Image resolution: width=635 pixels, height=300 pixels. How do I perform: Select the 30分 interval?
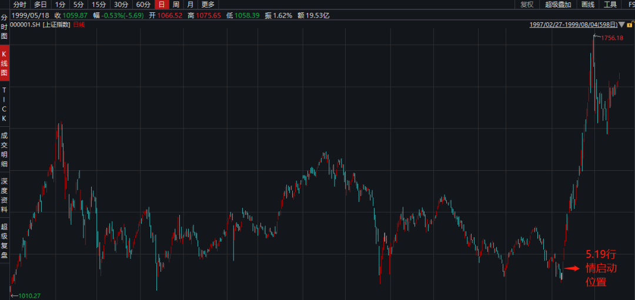[121, 5]
